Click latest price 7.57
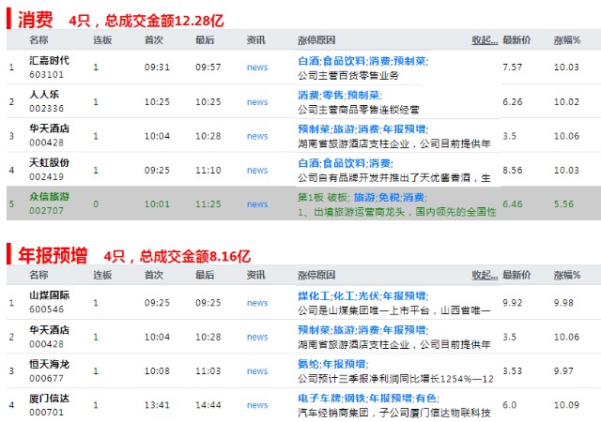 pyautogui.click(x=512, y=67)
